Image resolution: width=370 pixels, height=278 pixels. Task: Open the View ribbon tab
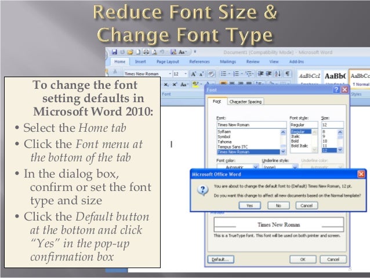[x=274, y=62]
